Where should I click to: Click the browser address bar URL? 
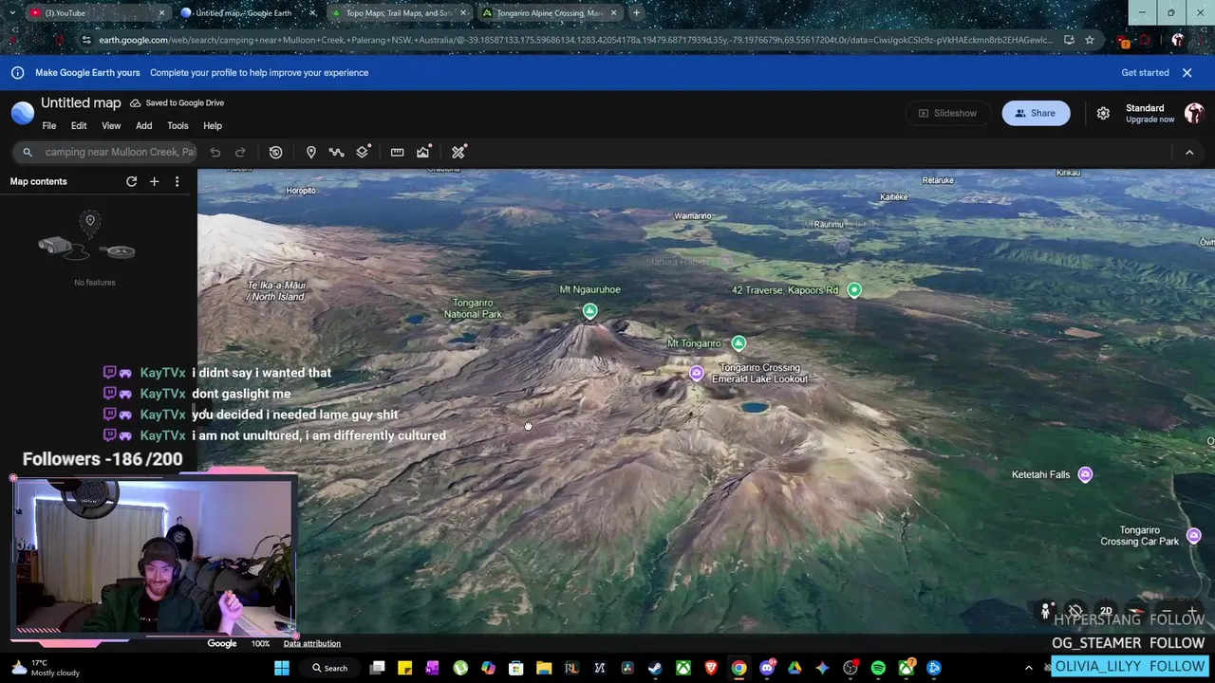(575, 40)
